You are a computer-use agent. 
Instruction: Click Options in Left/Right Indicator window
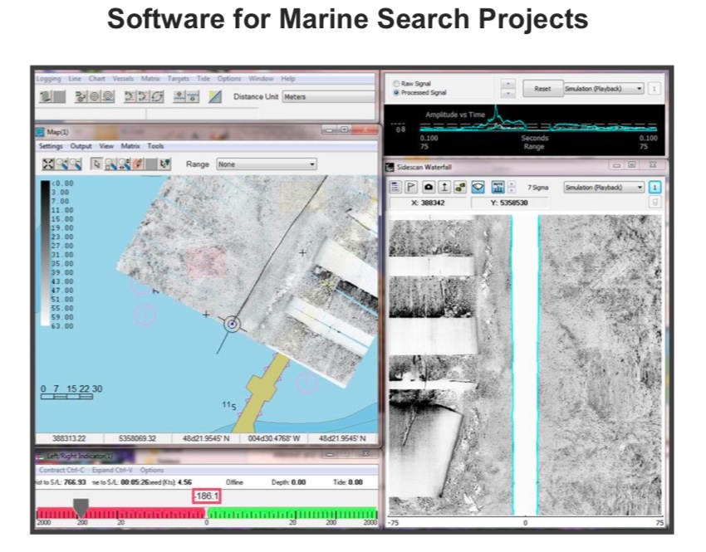point(152,470)
